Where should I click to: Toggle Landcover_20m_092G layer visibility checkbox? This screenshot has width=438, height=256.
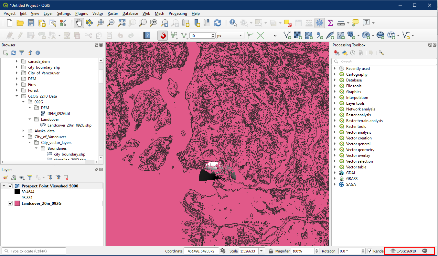[10, 204]
